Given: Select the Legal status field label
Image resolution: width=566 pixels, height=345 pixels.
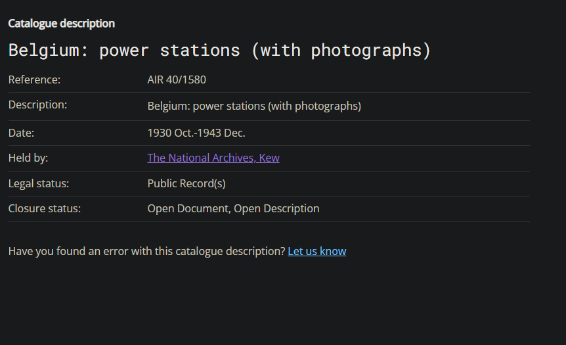Looking at the screenshot, I should tap(39, 183).
